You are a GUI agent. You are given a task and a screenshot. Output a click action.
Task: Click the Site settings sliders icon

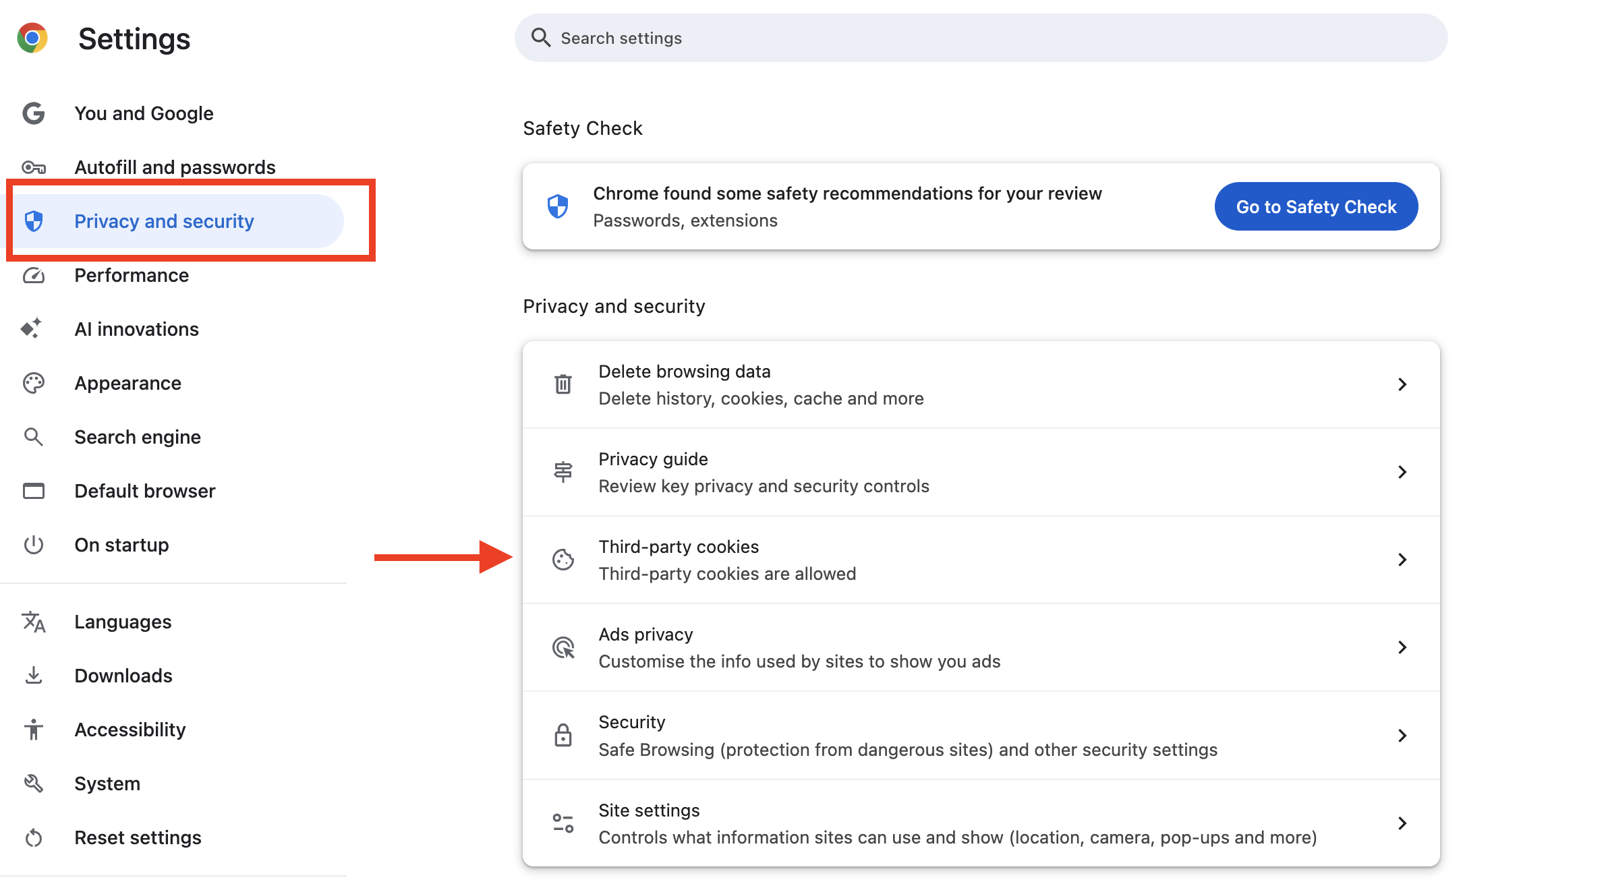coord(563,823)
